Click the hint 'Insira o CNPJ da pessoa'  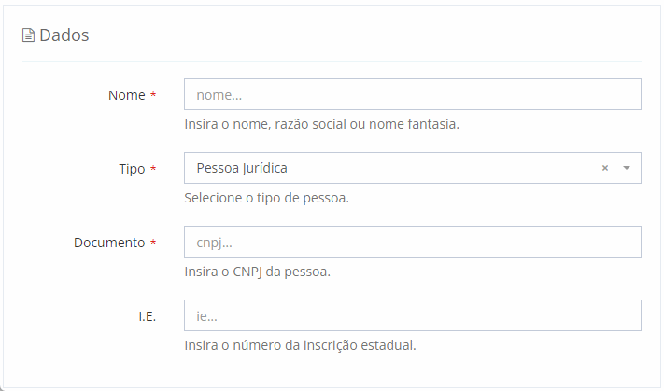click(x=257, y=272)
